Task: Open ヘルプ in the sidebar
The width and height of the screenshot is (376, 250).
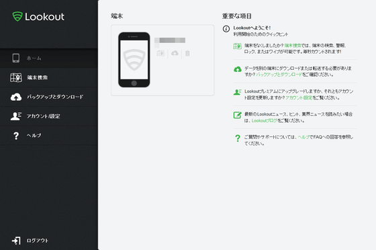Action: [x=49, y=136]
